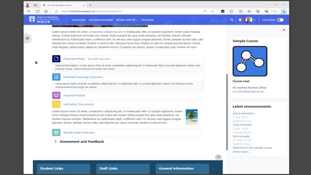Click the Student Links footer heading
Image resolution: width=311 pixels, height=175 pixels.
click(52, 168)
